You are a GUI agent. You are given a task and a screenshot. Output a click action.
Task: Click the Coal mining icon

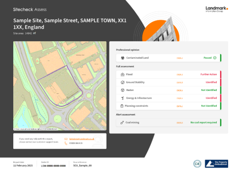click(122, 123)
